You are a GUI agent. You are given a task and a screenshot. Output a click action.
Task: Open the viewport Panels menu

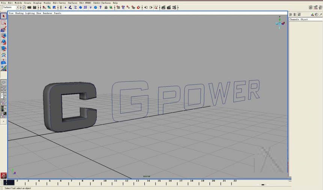(57, 13)
